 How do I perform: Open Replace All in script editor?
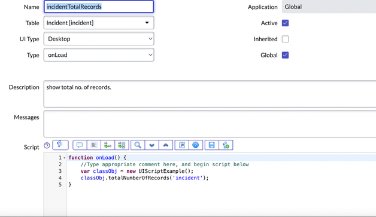click(x=122, y=145)
